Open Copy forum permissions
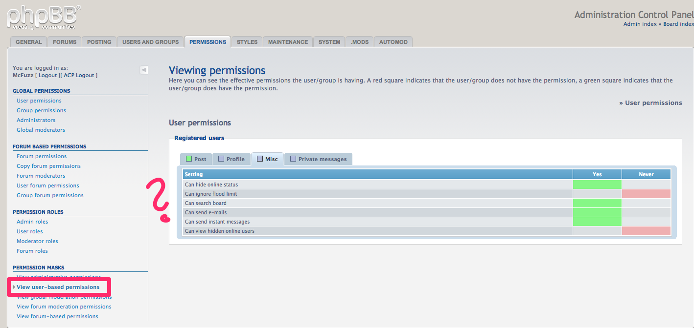The image size is (694, 328). (x=48, y=166)
